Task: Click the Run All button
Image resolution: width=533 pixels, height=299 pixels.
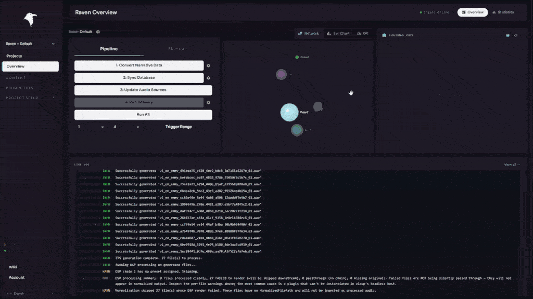Action: [143, 115]
